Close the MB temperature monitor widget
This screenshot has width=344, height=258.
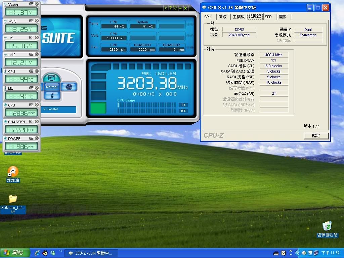point(37,88)
